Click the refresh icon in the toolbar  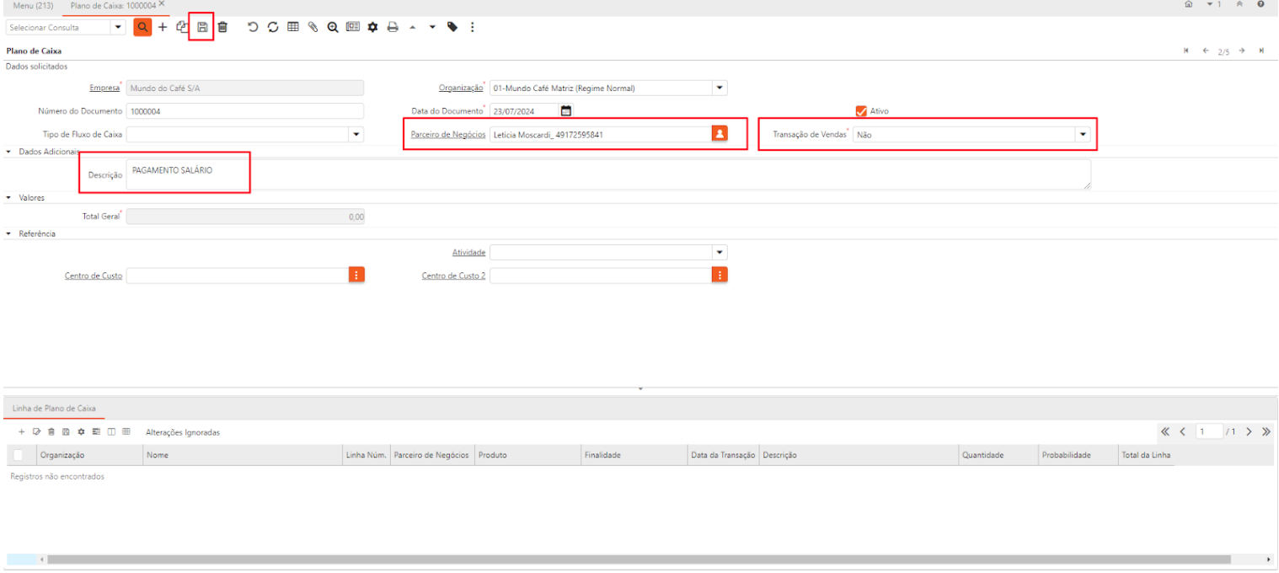point(272,27)
